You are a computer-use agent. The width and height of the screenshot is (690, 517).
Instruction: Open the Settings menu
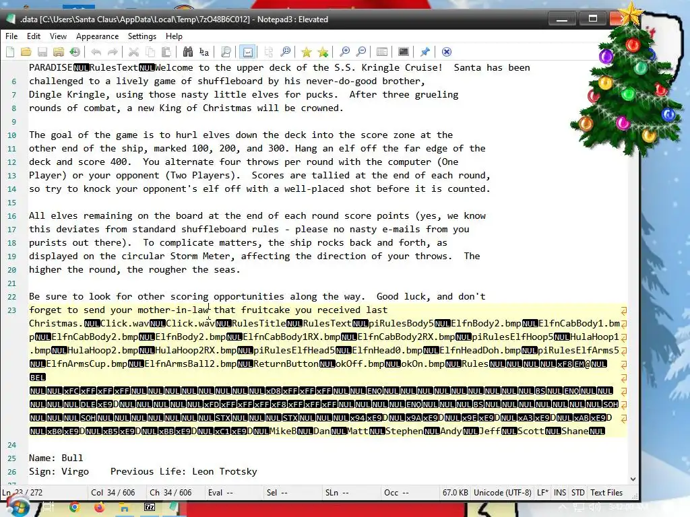(x=142, y=36)
